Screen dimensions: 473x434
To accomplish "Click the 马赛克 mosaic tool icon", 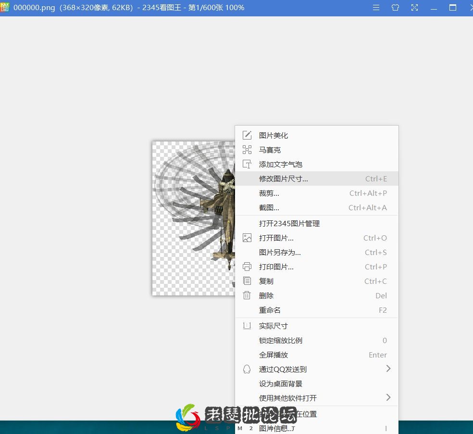I will [247, 150].
